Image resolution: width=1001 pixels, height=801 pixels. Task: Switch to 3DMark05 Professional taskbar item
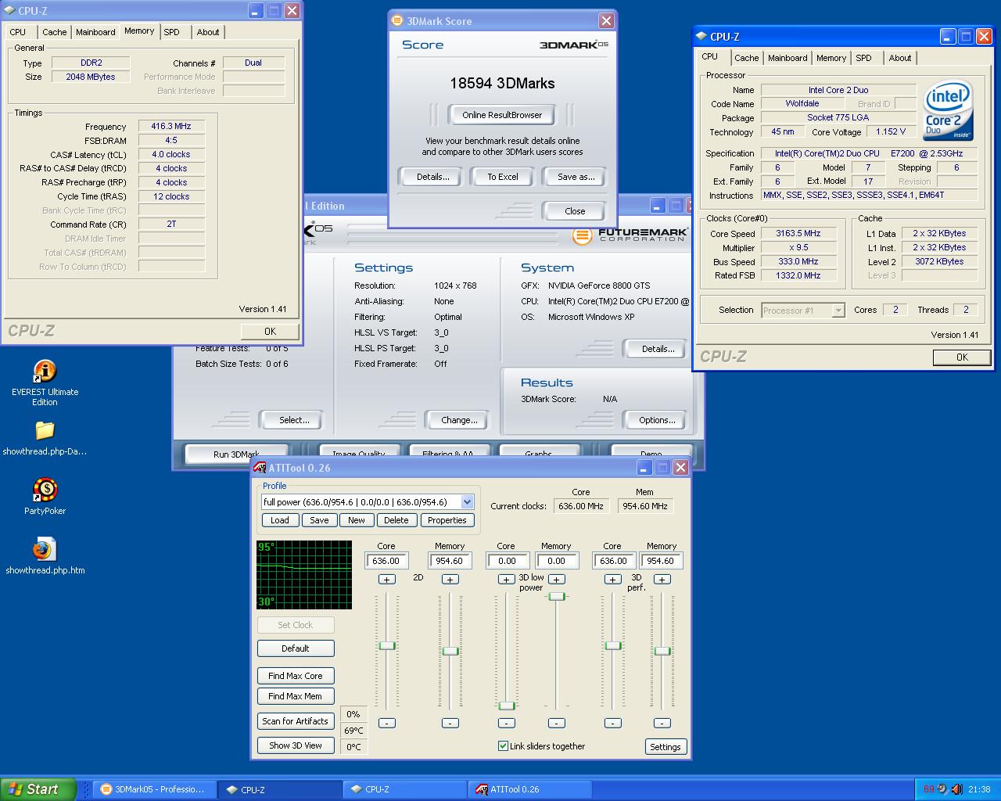coord(153,789)
